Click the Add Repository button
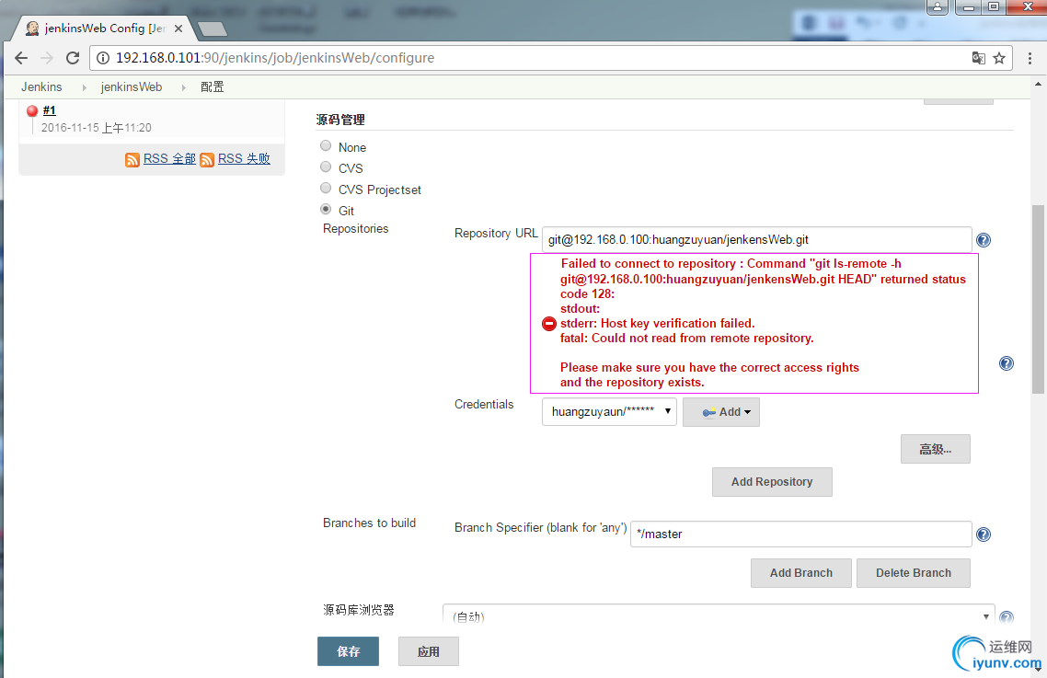The image size is (1047, 678). coord(772,482)
